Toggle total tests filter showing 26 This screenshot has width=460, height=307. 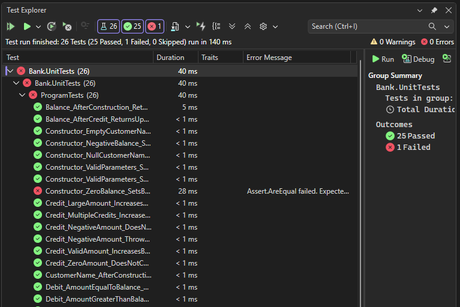coord(109,26)
